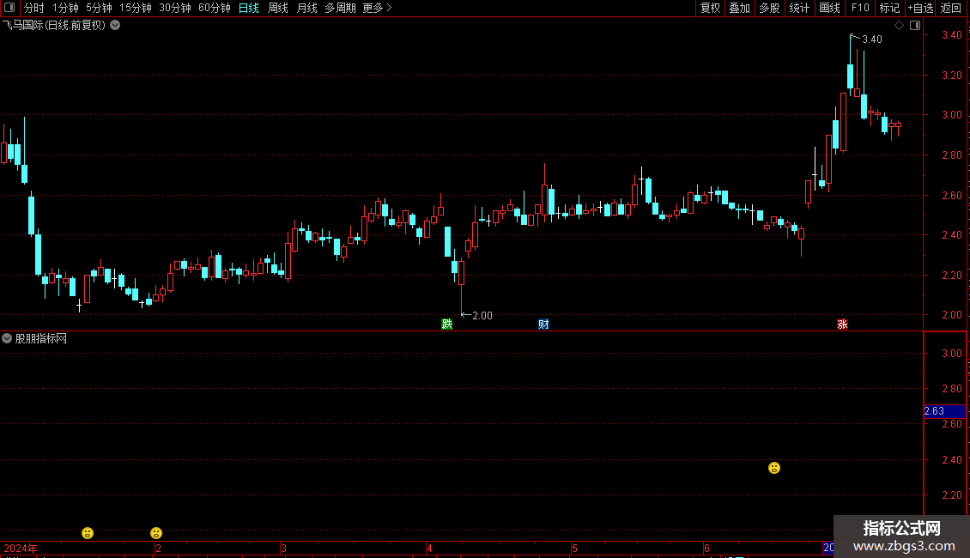Open the 画线 drawing tools
970x558 pixels.
(x=829, y=8)
